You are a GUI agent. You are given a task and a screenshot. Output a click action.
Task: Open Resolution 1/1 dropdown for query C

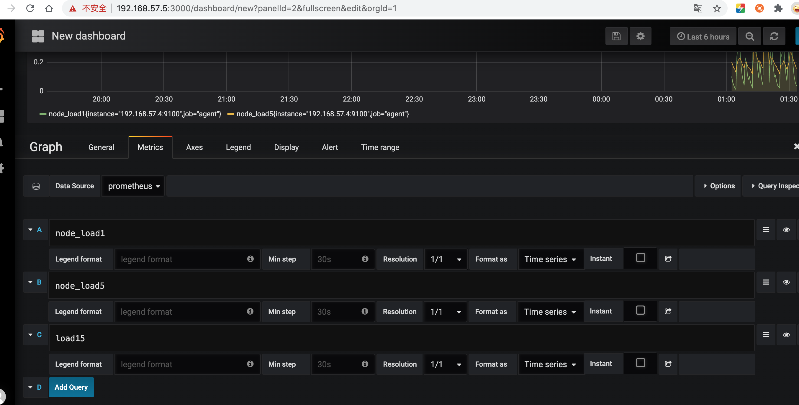coord(446,364)
